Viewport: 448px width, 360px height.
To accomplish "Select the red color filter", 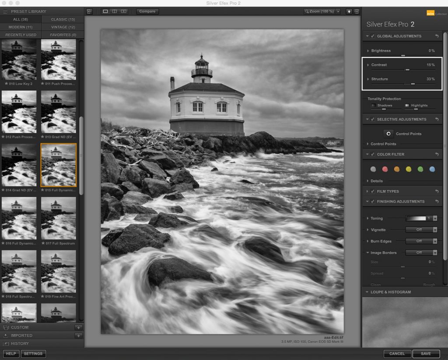I will pyautogui.click(x=385, y=170).
